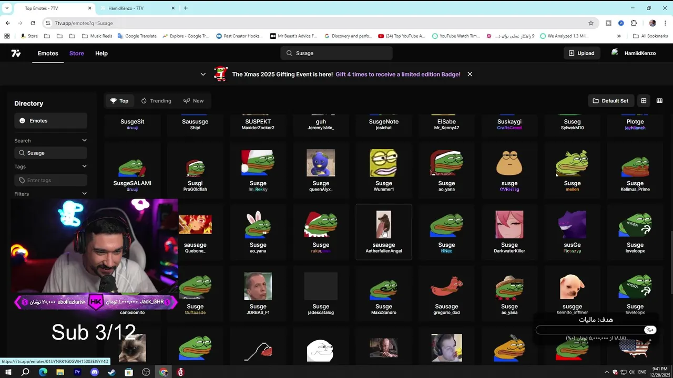Open the Susge emote by Kelimus_Prime

(x=635, y=171)
